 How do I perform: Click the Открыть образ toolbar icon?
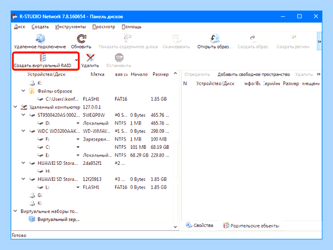click(215, 39)
